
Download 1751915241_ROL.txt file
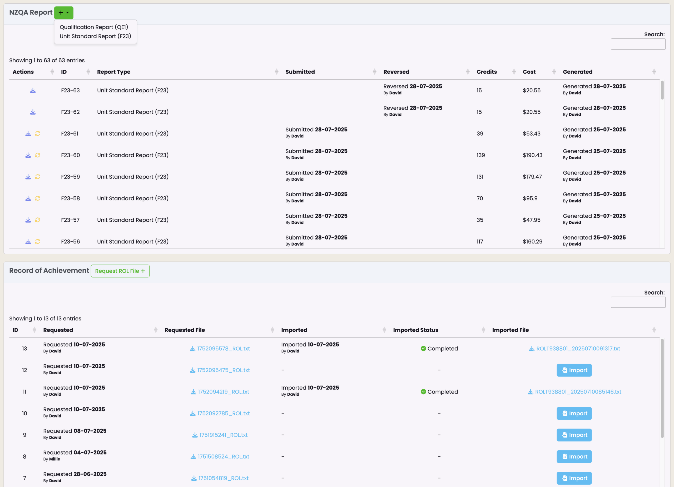tap(220, 435)
